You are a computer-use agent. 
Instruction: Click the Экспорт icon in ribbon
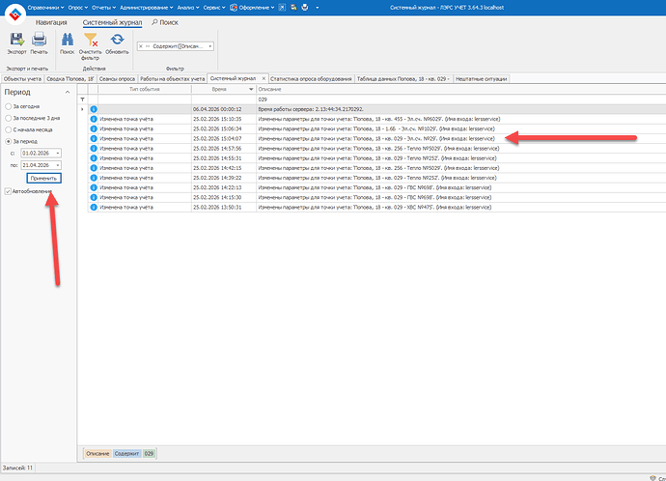pyautogui.click(x=16, y=40)
